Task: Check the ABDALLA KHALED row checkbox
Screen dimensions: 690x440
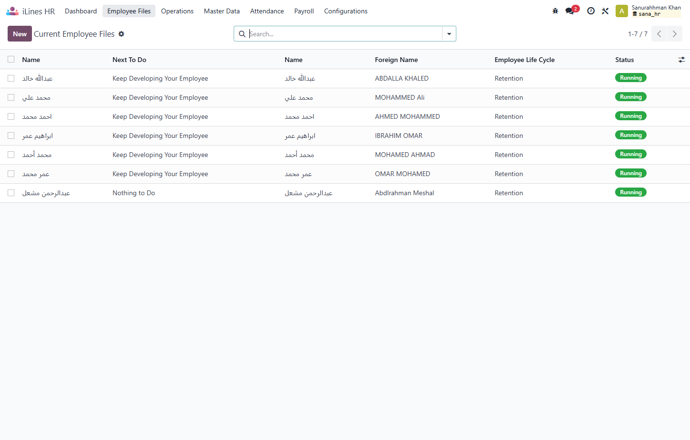Action: pyautogui.click(x=11, y=78)
